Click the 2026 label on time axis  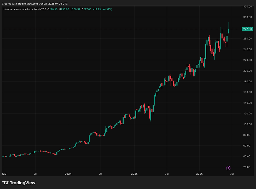tap(200, 174)
